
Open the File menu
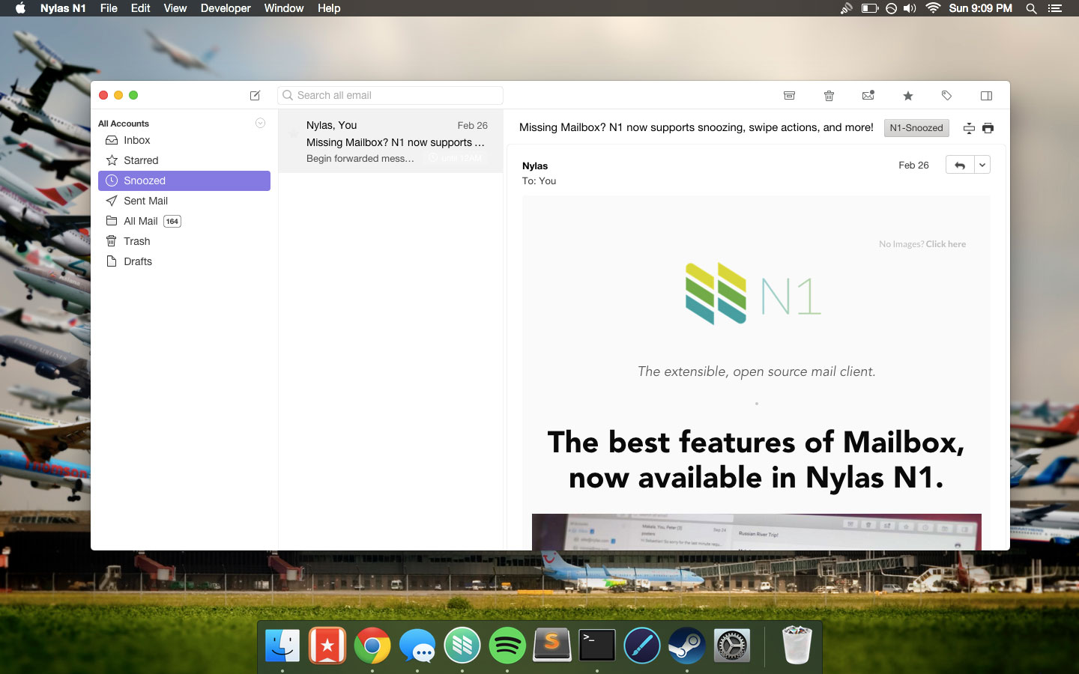click(x=109, y=8)
